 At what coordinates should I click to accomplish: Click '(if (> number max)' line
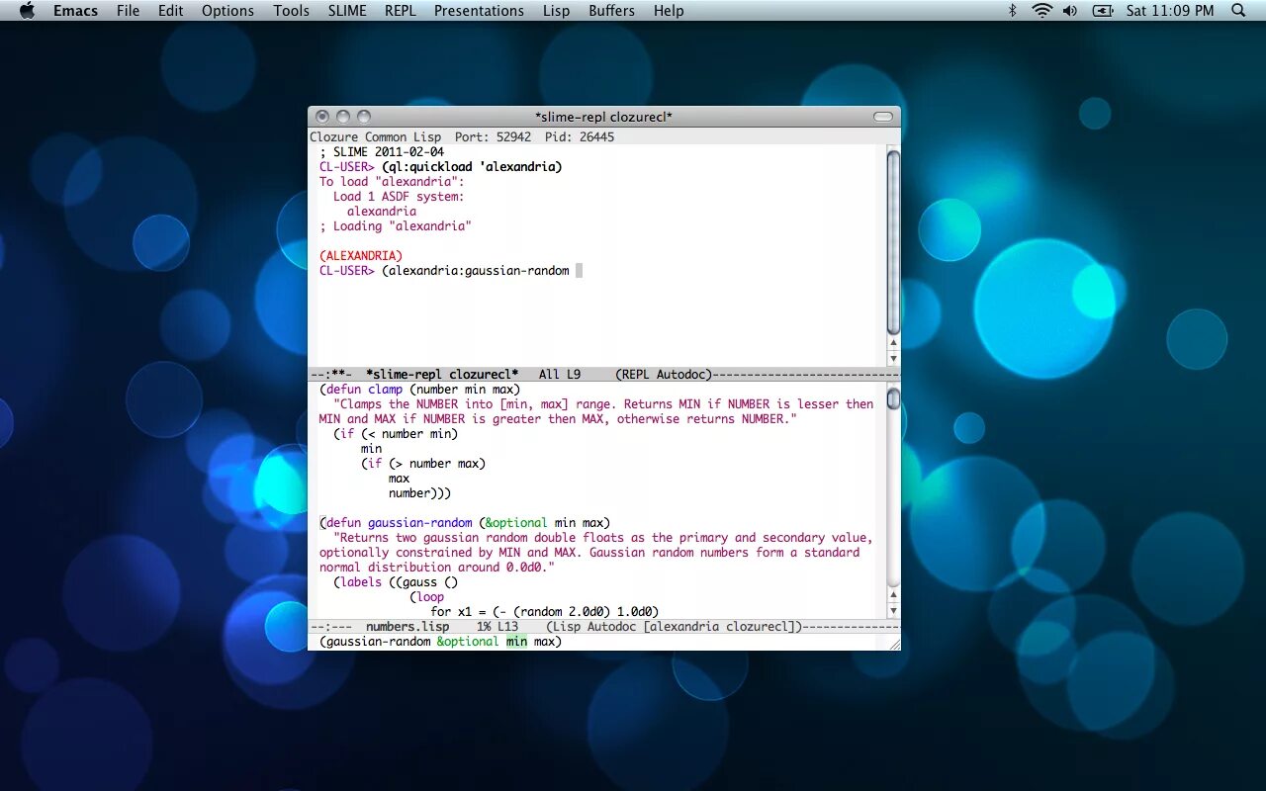[423, 464]
